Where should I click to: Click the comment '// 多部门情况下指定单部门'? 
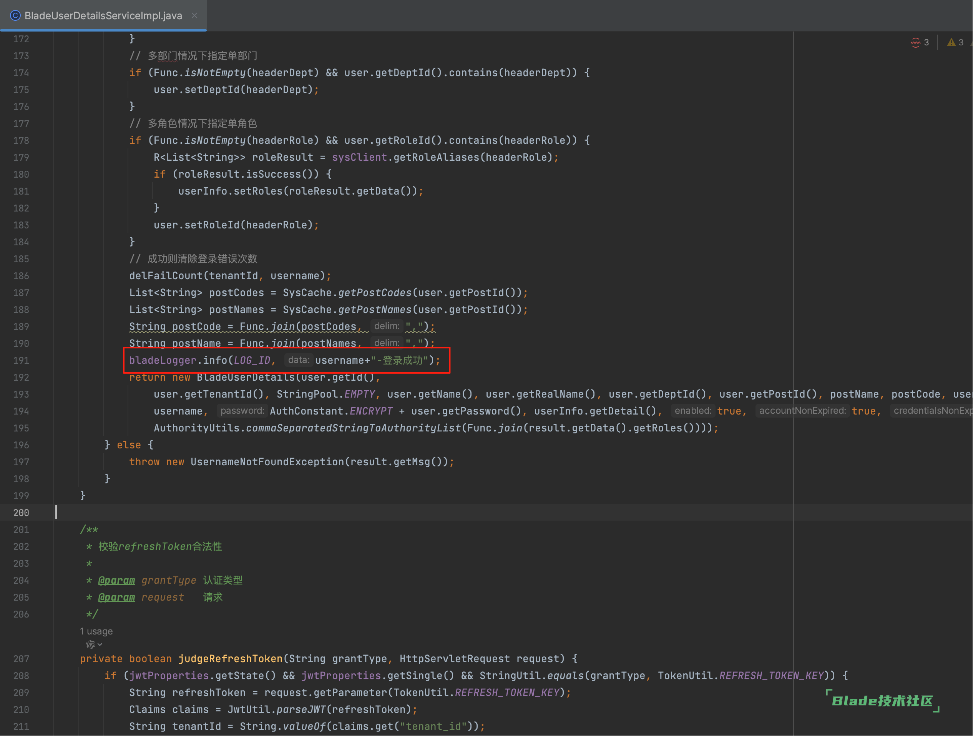coord(193,56)
